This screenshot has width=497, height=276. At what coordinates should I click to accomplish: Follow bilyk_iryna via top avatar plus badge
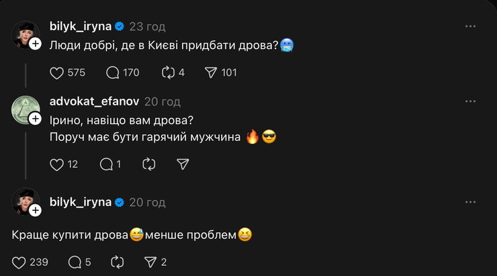[36, 43]
